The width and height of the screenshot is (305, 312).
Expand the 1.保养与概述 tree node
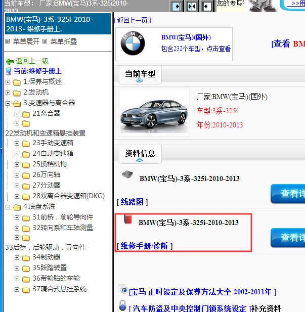tap(8, 82)
